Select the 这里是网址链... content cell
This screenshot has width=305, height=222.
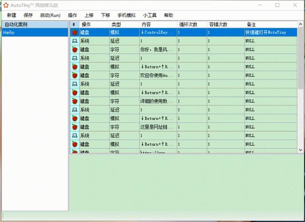[158, 127]
